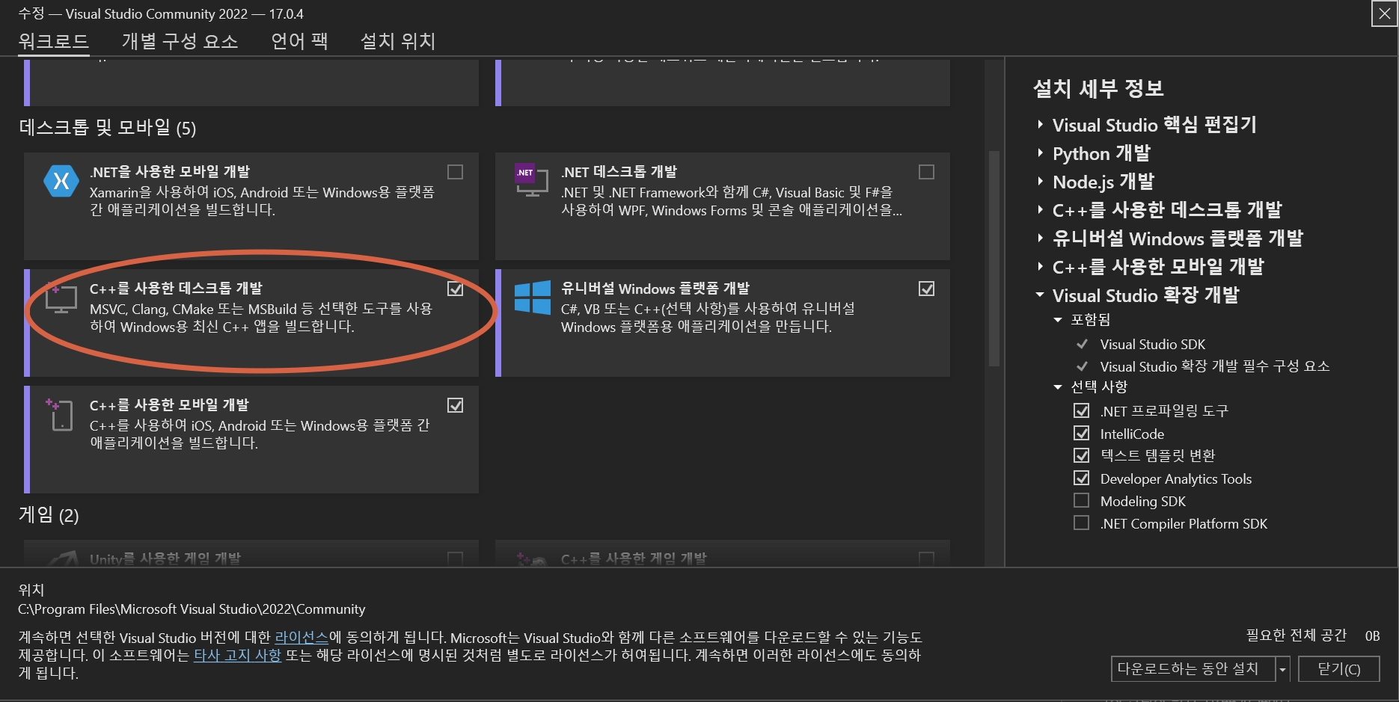Click the install path C:\Program Files text
The width and height of the screenshot is (1399, 702).
coord(192,609)
